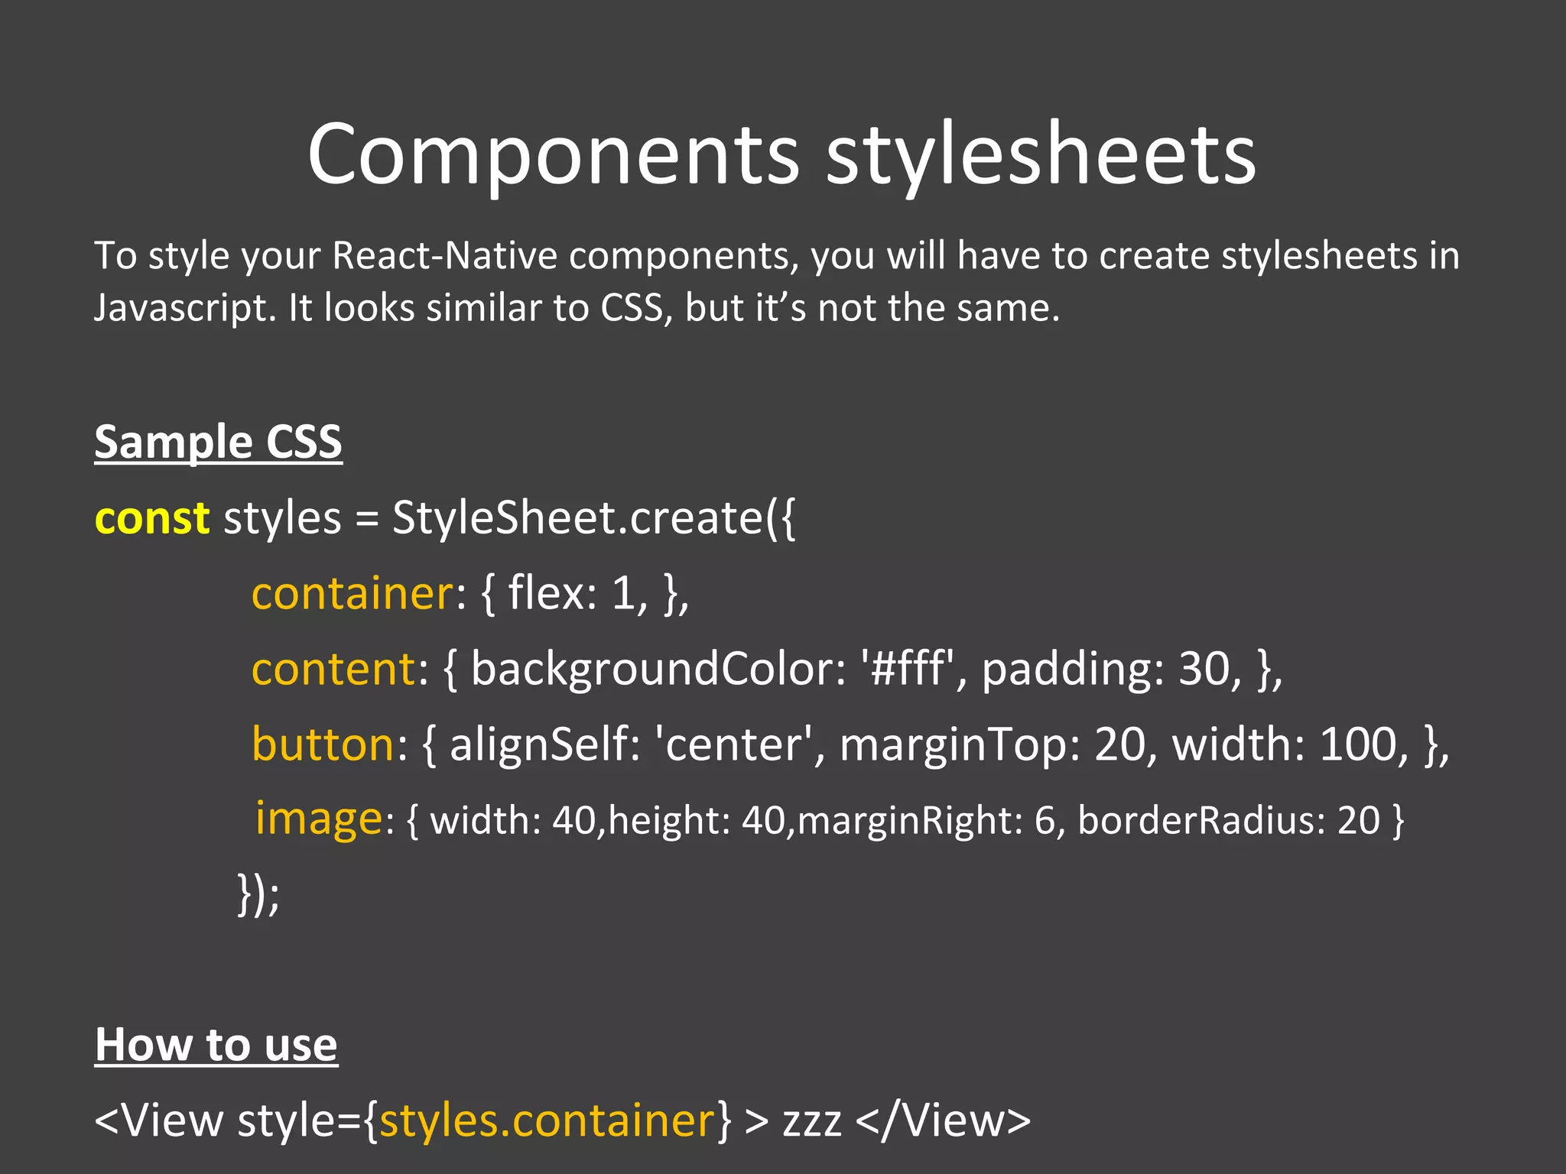Click the 'alignSelf: 'center'' property text
The height and width of the screenshot is (1174, 1566).
point(632,744)
